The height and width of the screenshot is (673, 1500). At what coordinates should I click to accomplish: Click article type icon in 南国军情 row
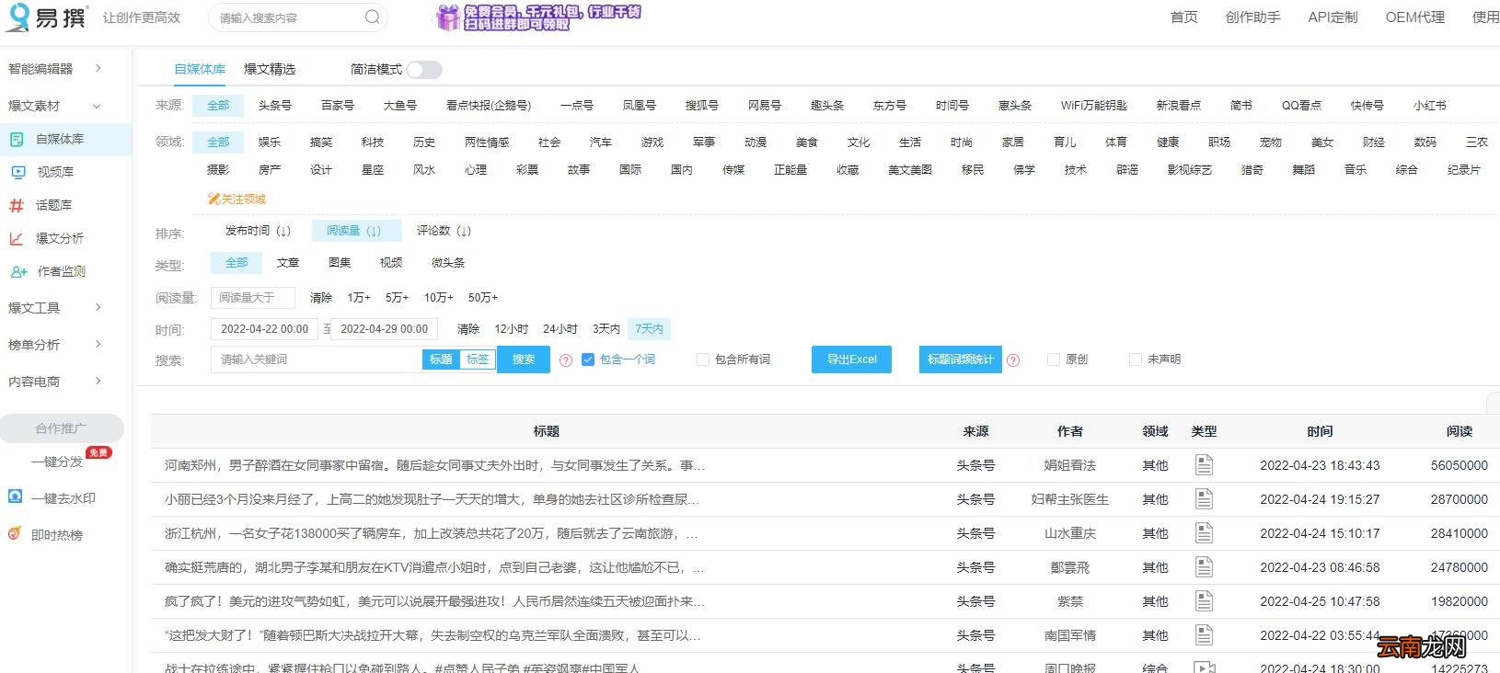(1204, 635)
